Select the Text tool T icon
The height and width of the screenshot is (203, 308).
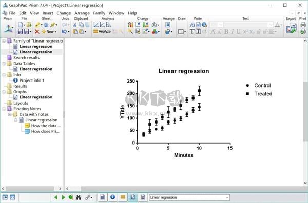pos(192,31)
